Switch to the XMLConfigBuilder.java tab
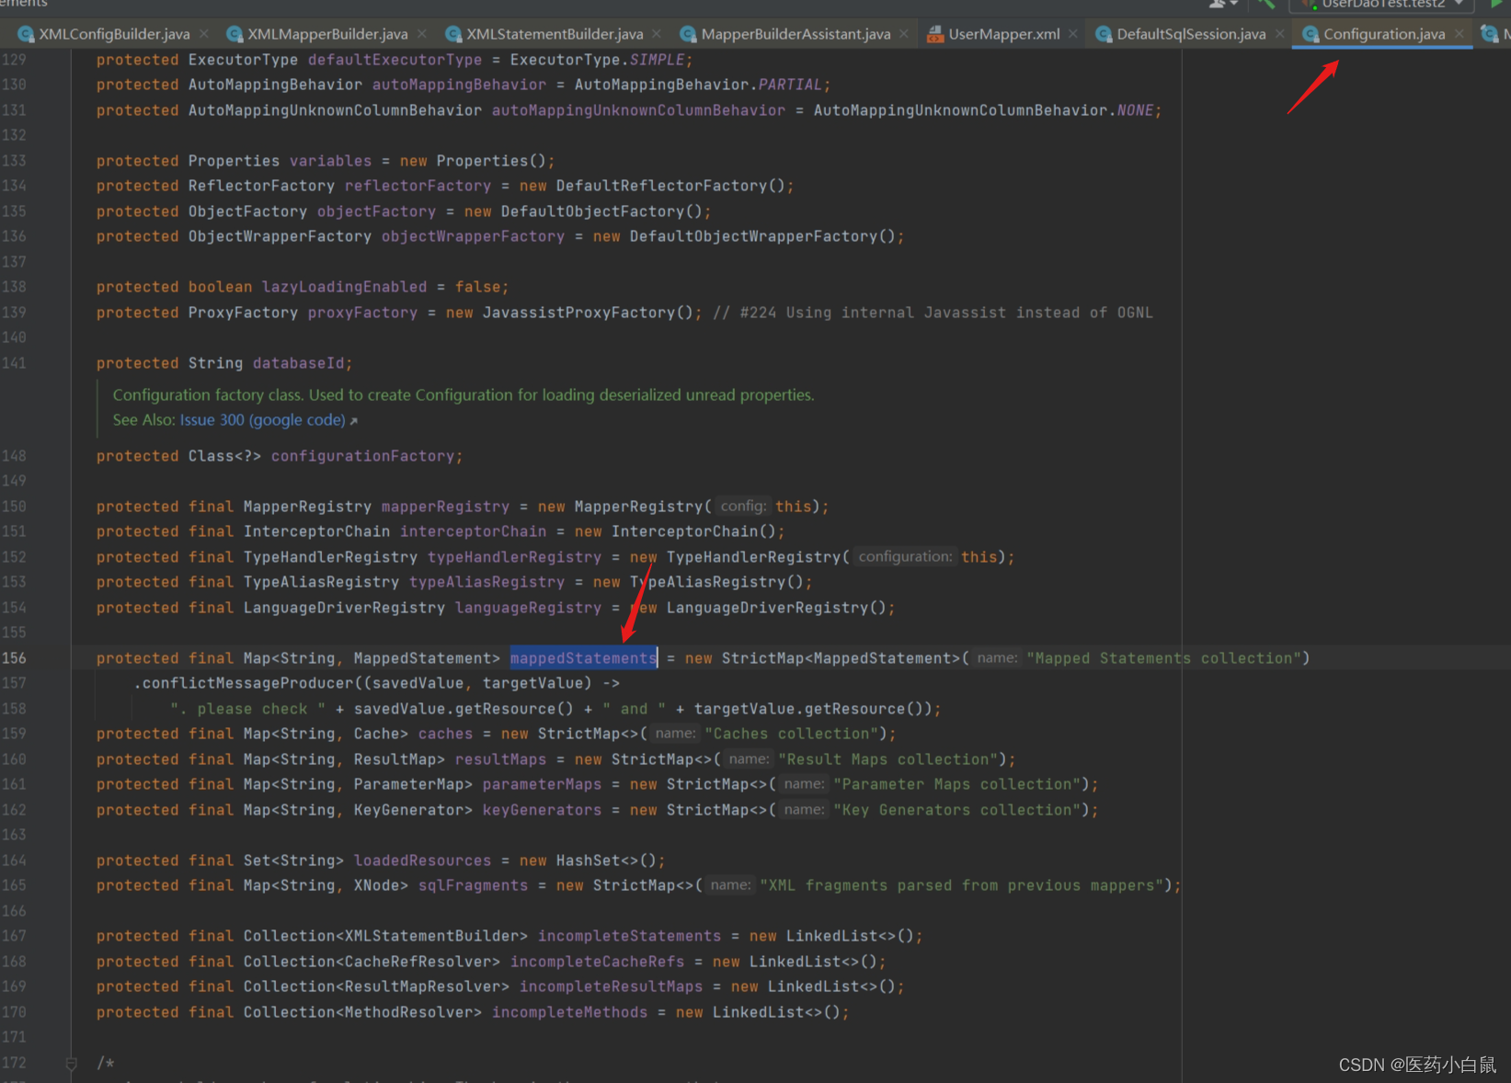This screenshot has height=1083, width=1511. click(114, 34)
